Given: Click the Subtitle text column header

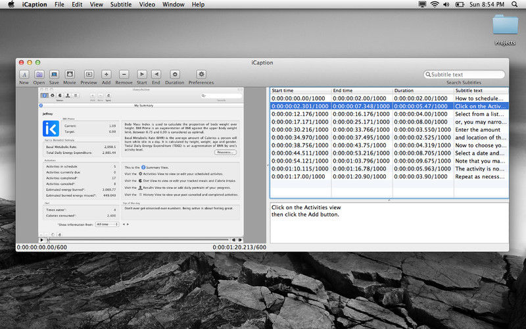Looking at the screenshot, I should (481, 91).
